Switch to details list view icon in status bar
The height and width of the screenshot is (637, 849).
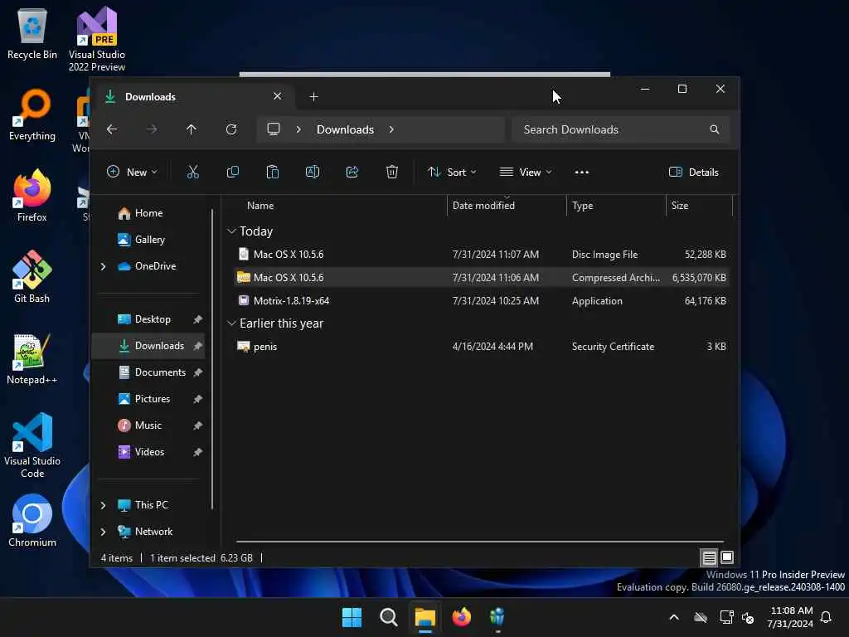pyautogui.click(x=710, y=557)
